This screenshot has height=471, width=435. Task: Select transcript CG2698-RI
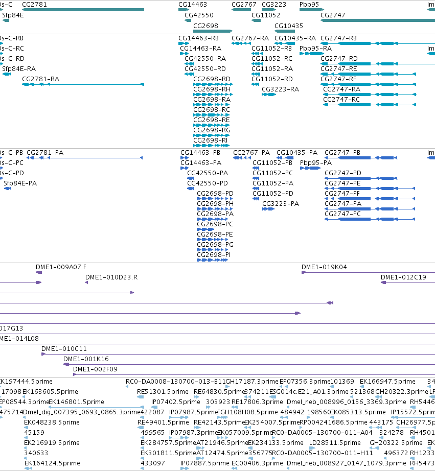[x=211, y=140]
